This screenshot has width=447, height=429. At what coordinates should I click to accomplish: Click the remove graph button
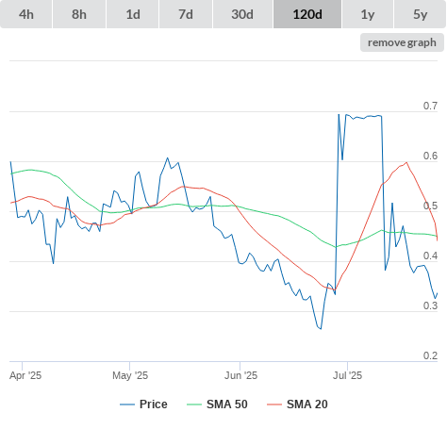(402, 42)
